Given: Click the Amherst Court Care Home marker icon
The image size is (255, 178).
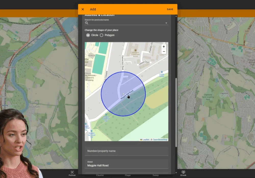Looking at the screenshot, I should tap(135, 50).
